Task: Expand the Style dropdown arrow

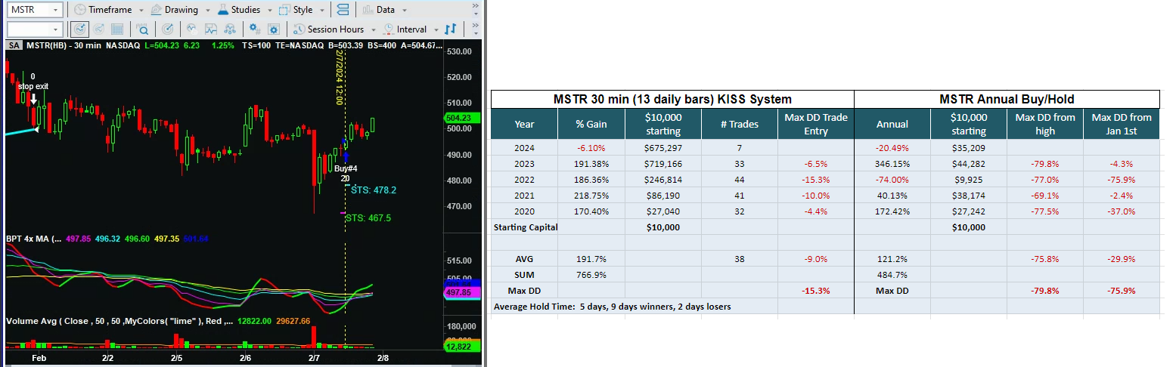Action: [x=323, y=11]
